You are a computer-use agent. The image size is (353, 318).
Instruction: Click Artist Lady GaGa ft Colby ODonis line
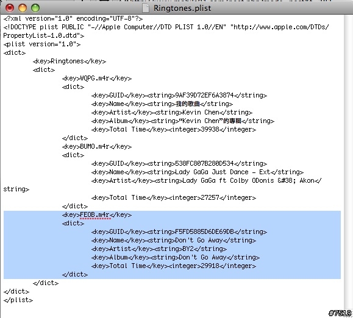coord(207,180)
